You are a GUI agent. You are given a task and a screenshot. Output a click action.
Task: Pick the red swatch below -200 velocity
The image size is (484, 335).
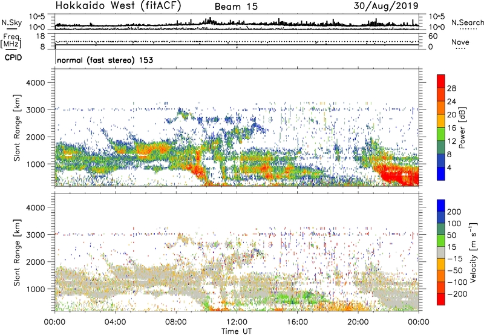pyautogui.click(x=441, y=299)
